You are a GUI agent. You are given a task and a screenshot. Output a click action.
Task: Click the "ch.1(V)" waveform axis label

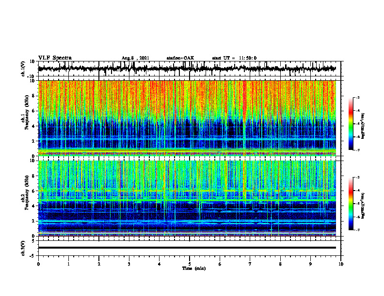pyautogui.click(x=23, y=69)
